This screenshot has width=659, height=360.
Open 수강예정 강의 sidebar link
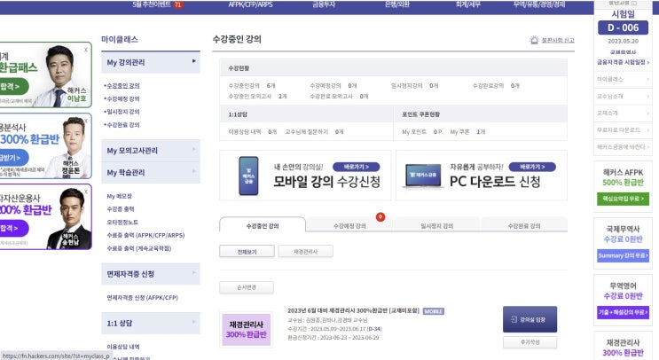[122, 98]
